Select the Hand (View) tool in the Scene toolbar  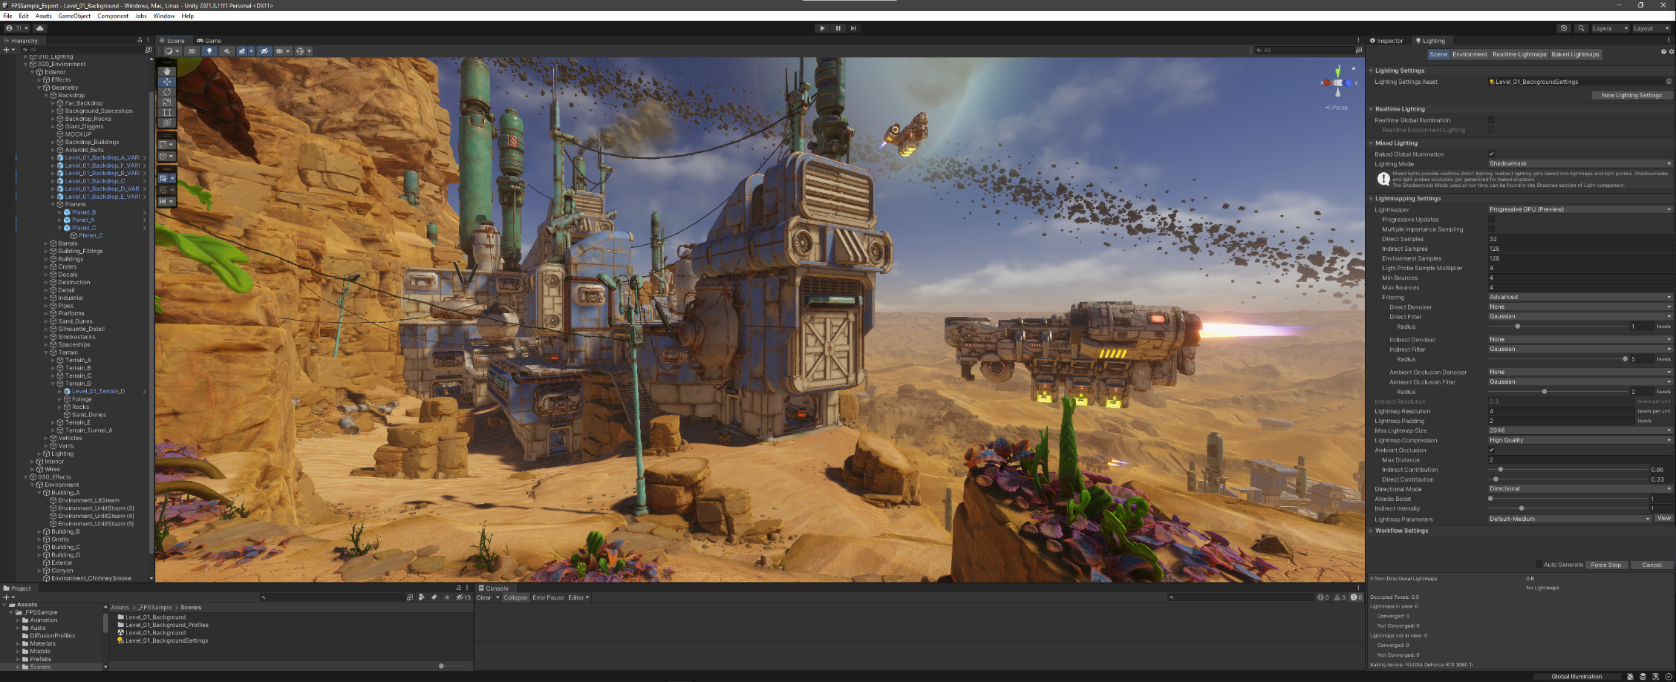[x=166, y=71]
